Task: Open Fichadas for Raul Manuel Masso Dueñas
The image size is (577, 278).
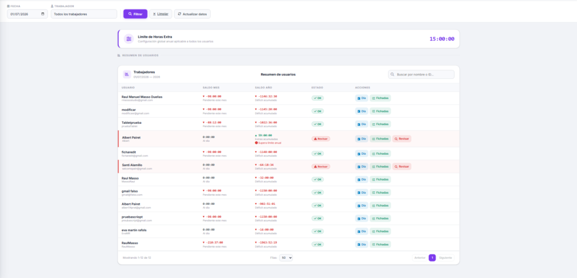Action: coord(380,98)
